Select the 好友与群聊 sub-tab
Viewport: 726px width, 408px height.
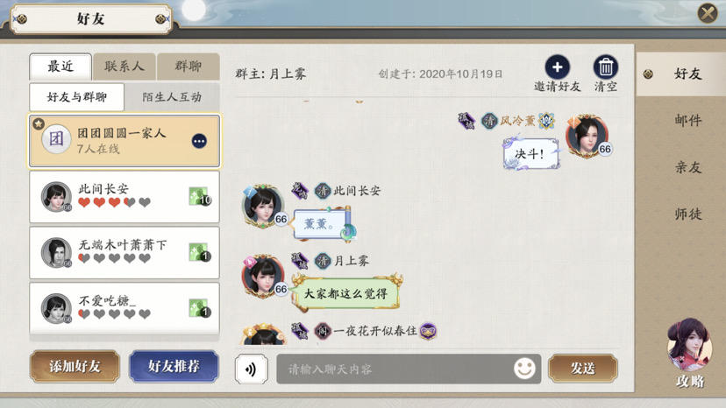click(x=77, y=97)
